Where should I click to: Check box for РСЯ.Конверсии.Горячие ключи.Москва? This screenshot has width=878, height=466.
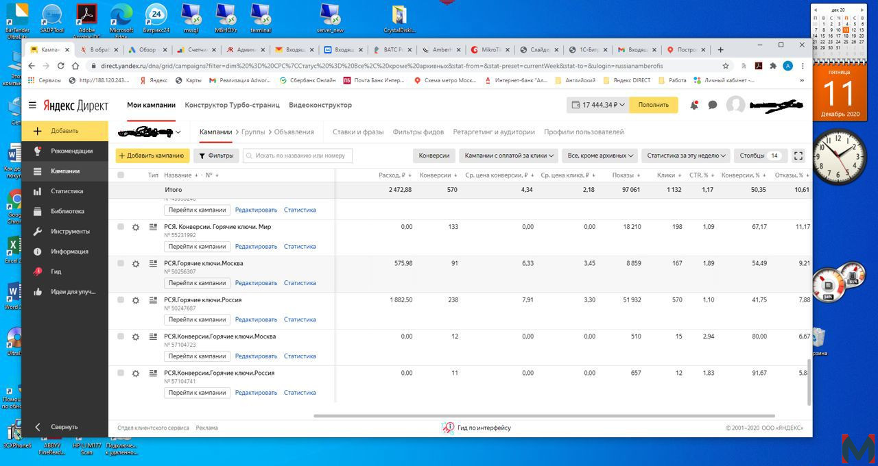[121, 336]
